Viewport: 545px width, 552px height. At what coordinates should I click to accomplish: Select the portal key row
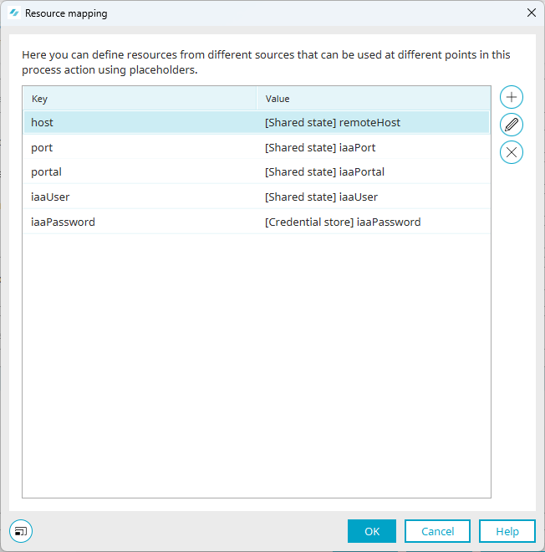pyautogui.click(x=257, y=172)
